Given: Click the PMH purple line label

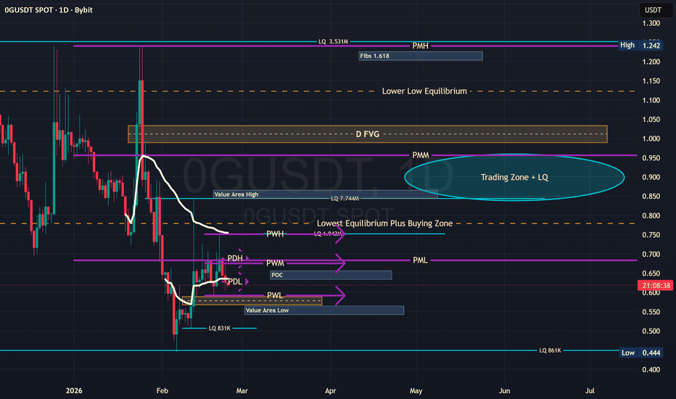Looking at the screenshot, I should click(x=421, y=46).
